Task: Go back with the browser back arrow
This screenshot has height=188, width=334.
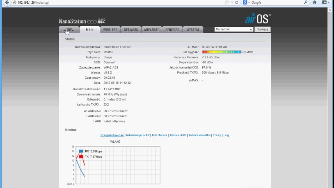Action: pos(7,3)
